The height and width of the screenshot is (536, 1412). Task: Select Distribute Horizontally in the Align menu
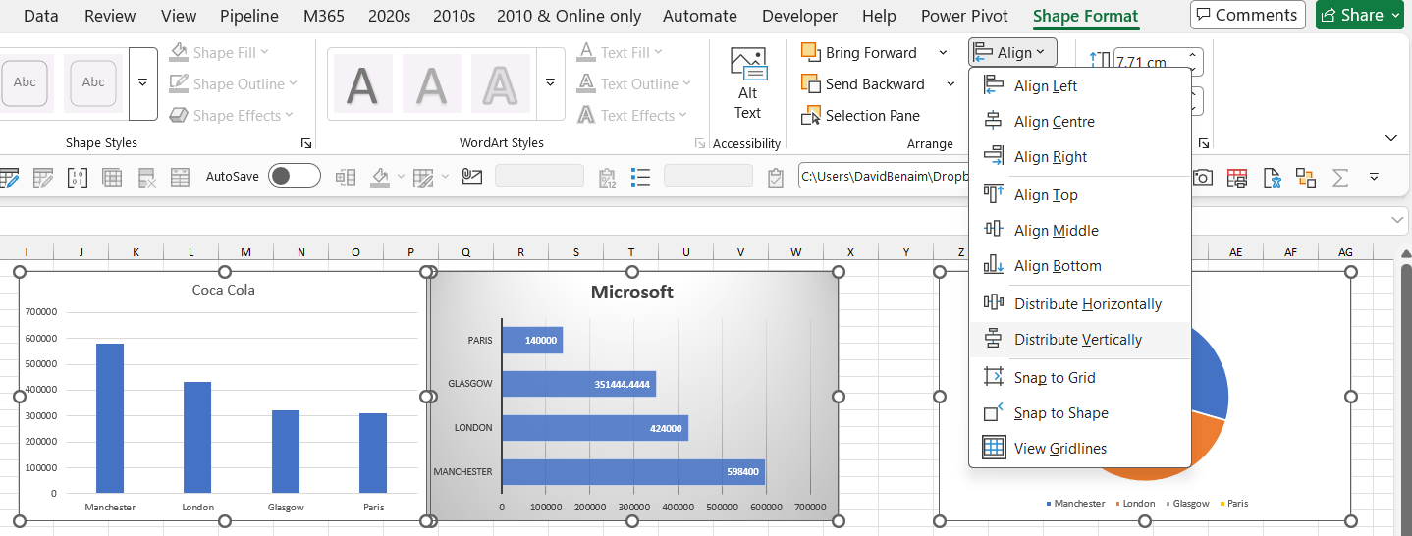click(1079, 304)
